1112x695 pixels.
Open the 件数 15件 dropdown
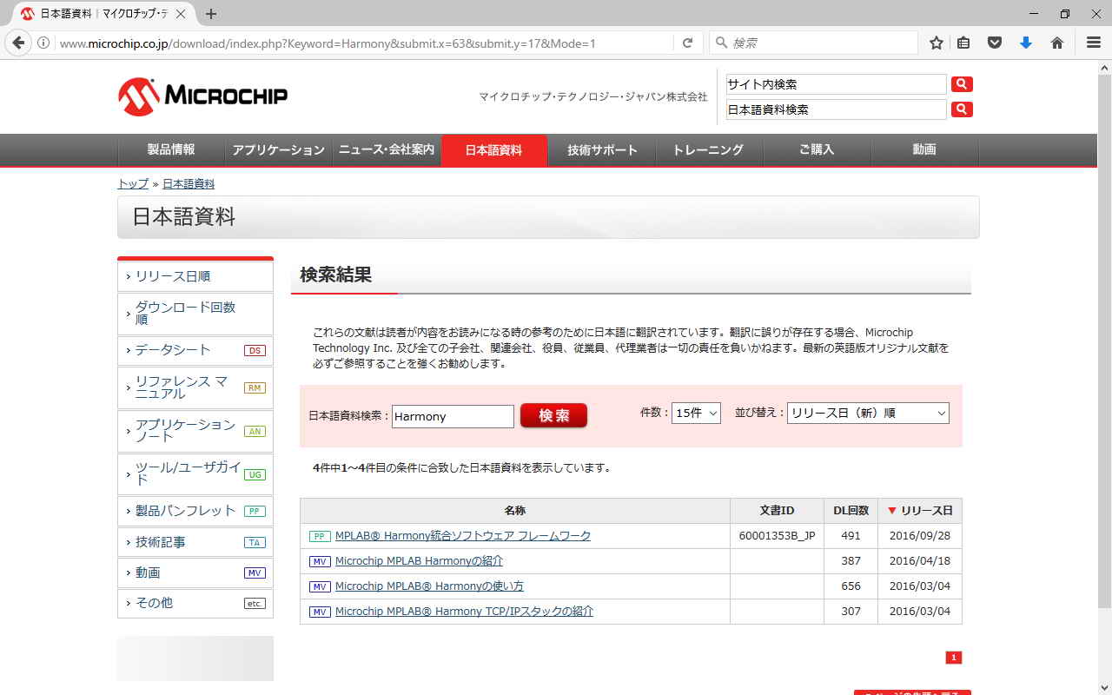click(x=696, y=414)
